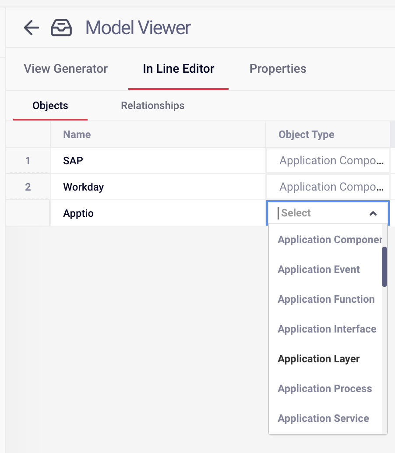This screenshot has width=395, height=453.
Task: Collapse the open Object Type dropdown chevron
Action: 373,213
